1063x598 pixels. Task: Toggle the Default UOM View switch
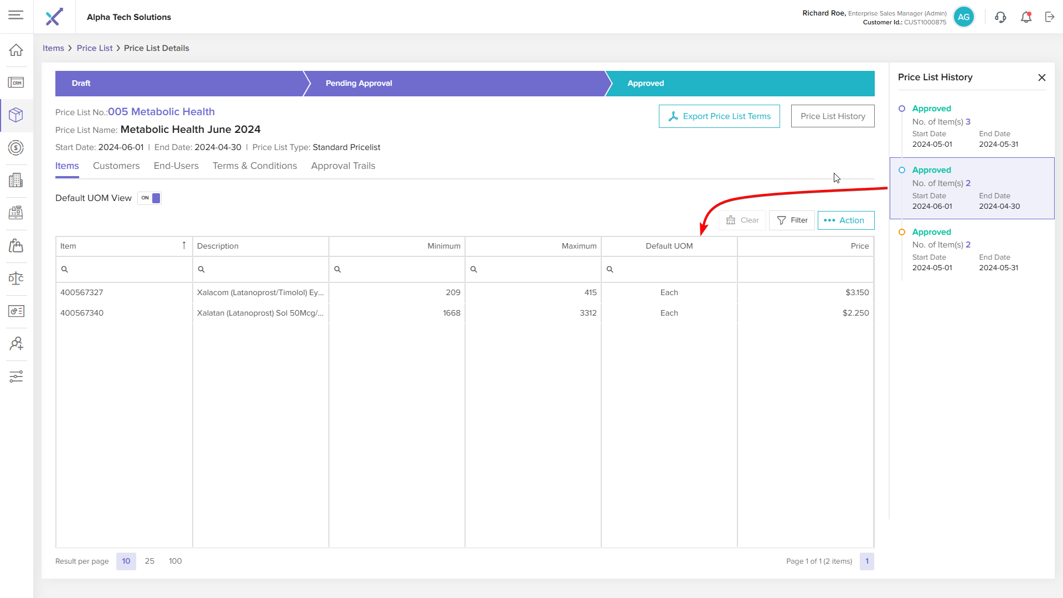click(x=149, y=198)
